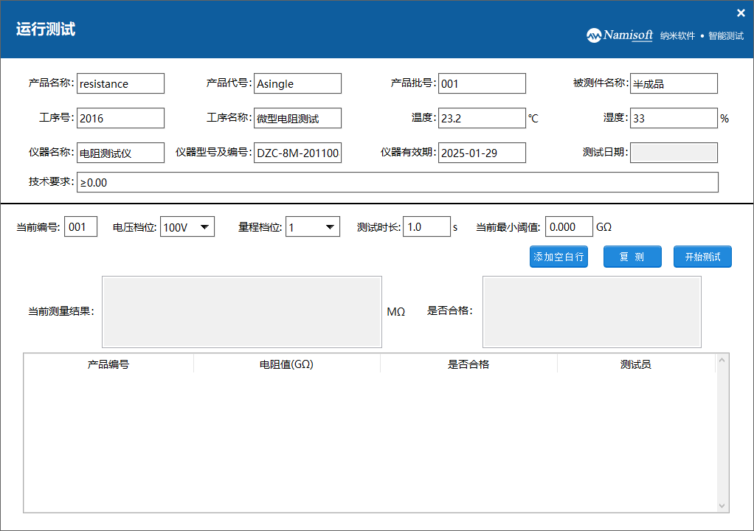This screenshot has width=754, height=531.
Task: Expand the 量程档位 dropdown
Action: [313, 227]
